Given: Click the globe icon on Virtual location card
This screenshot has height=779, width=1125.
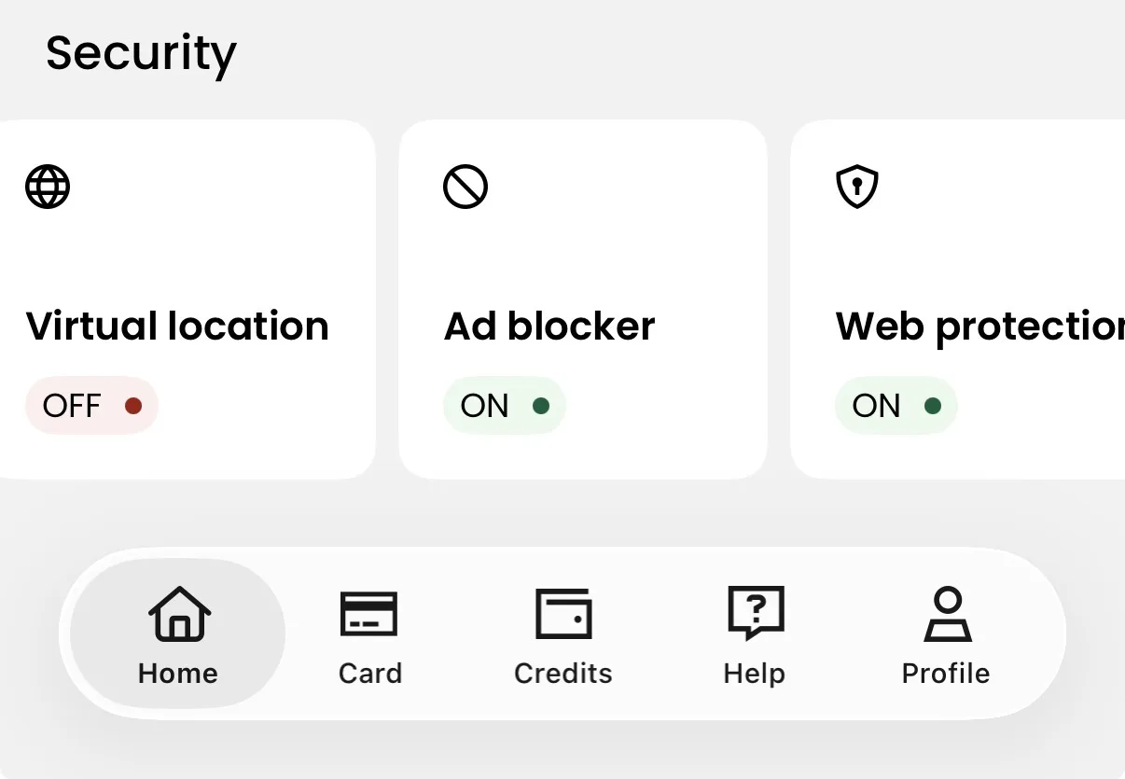Looking at the screenshot, I should pos(47,186).
